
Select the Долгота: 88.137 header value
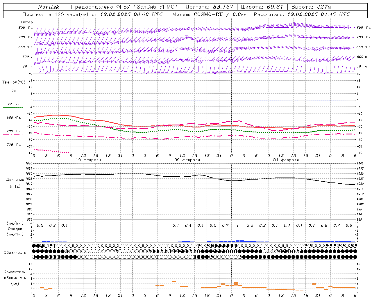pos(209,7)
